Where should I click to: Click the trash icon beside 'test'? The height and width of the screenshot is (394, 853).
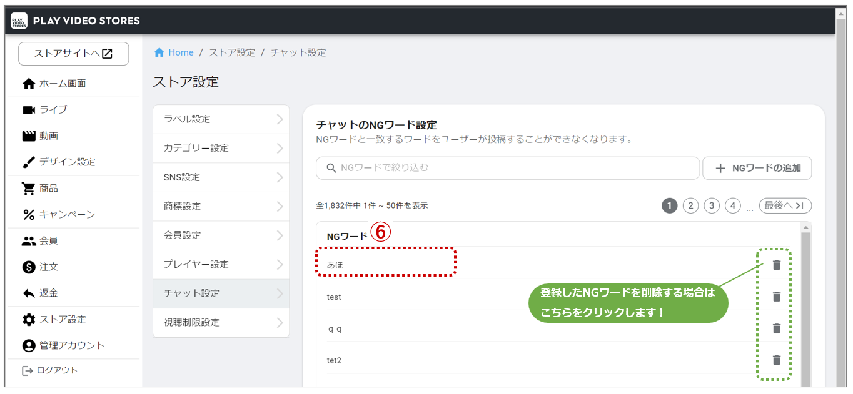[x=776, y=297]
